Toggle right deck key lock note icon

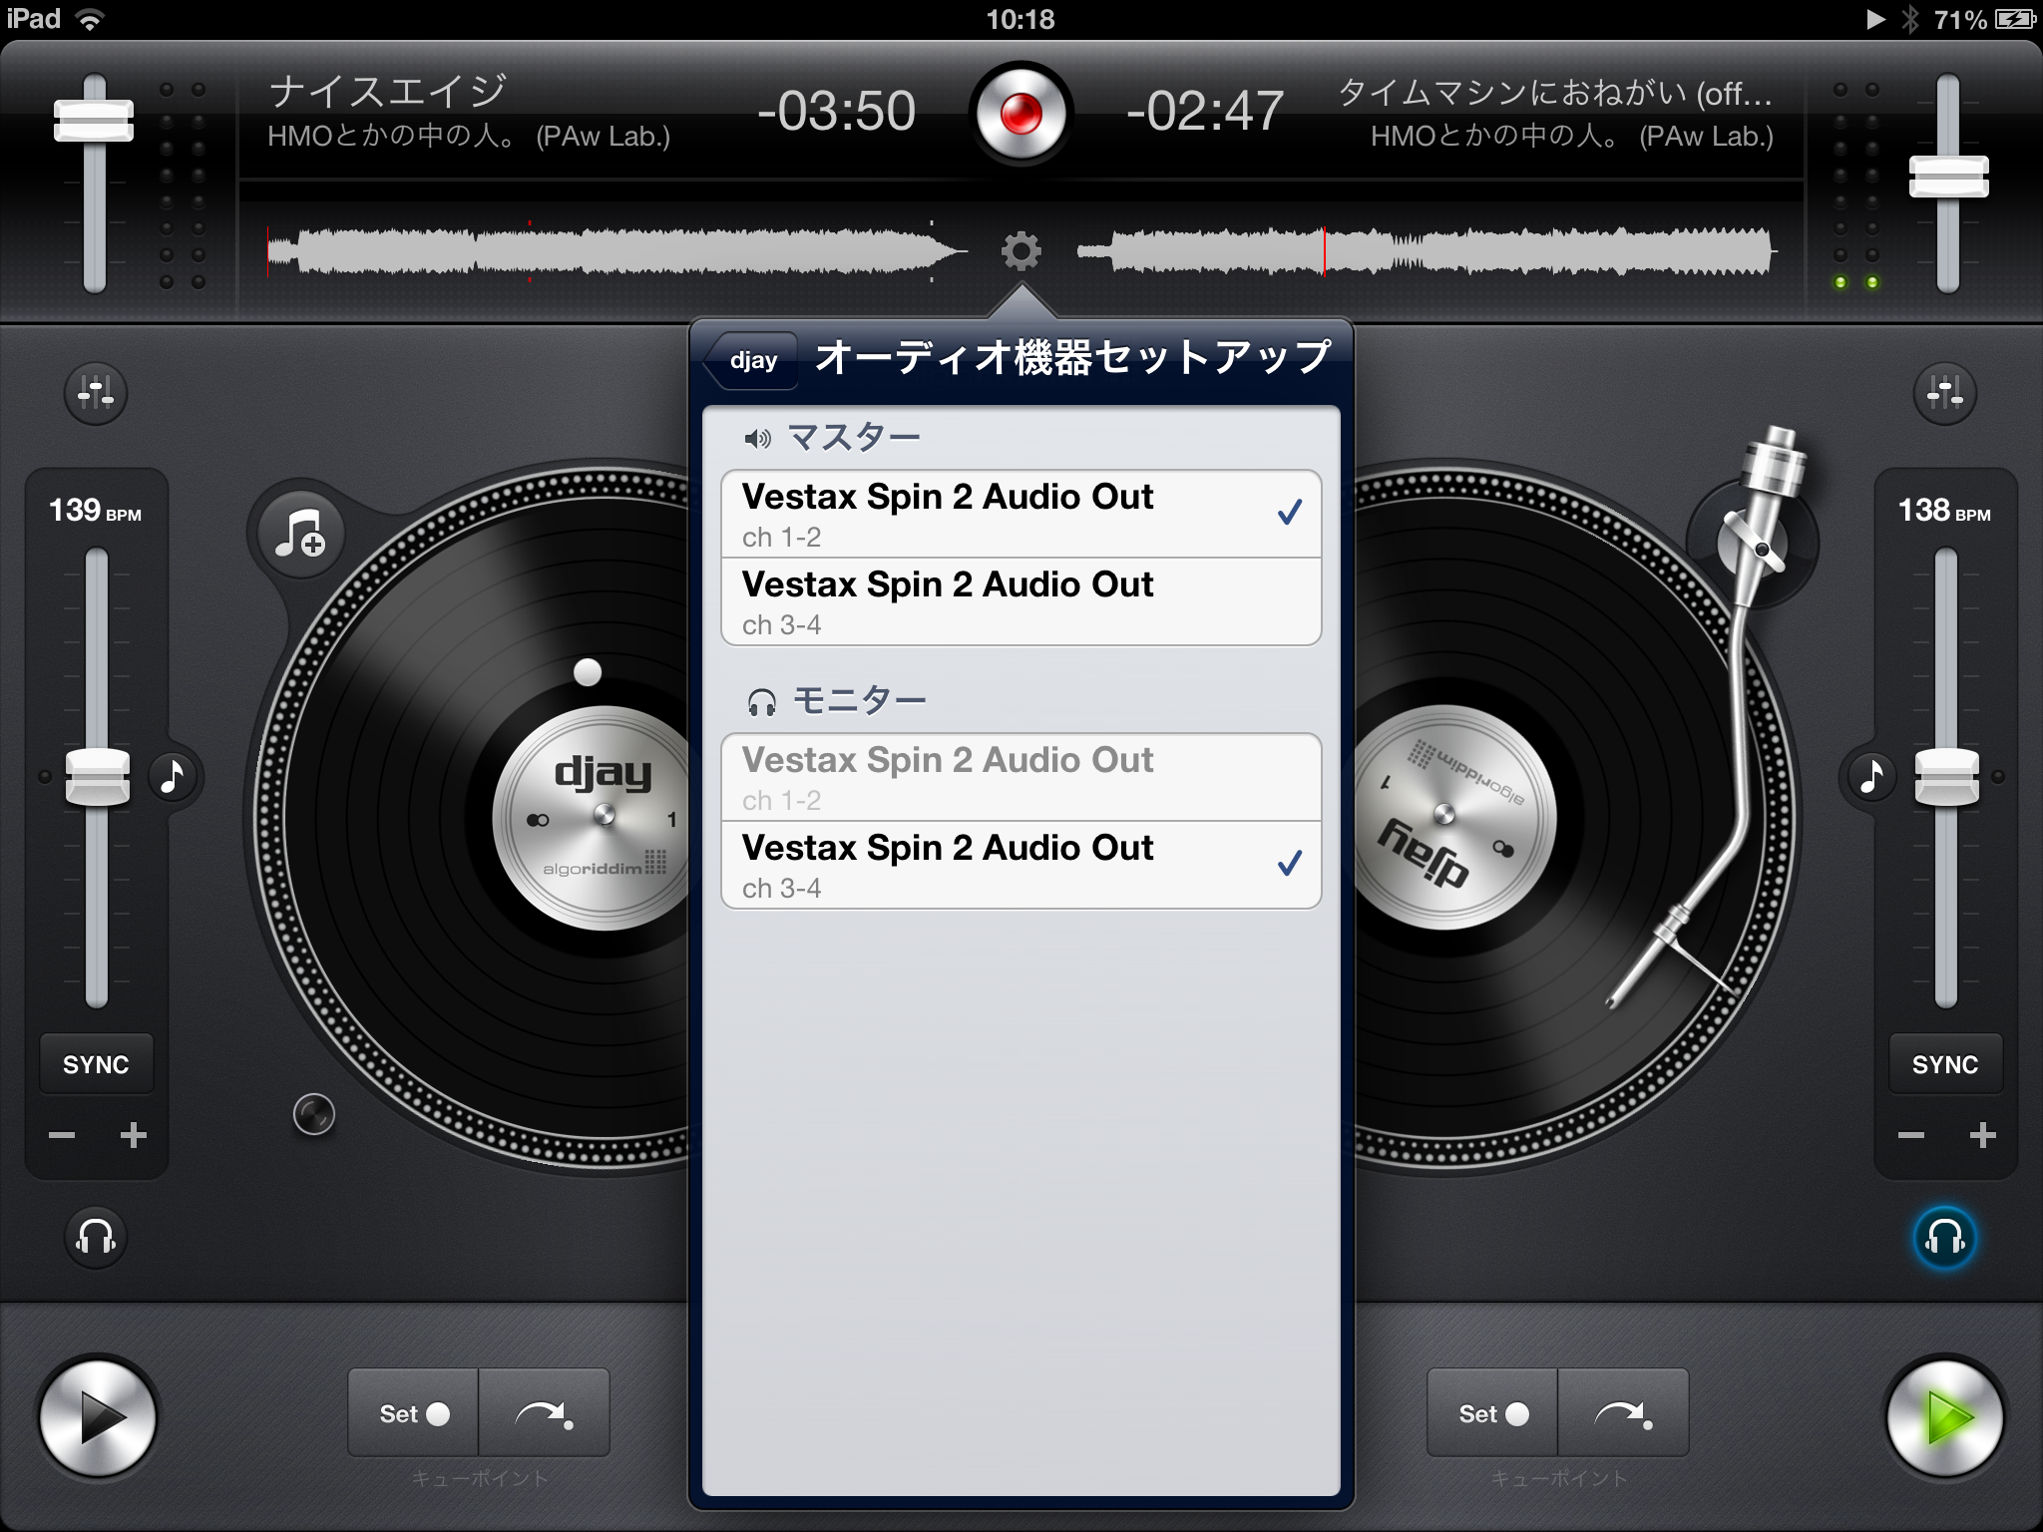point(1872,776)
